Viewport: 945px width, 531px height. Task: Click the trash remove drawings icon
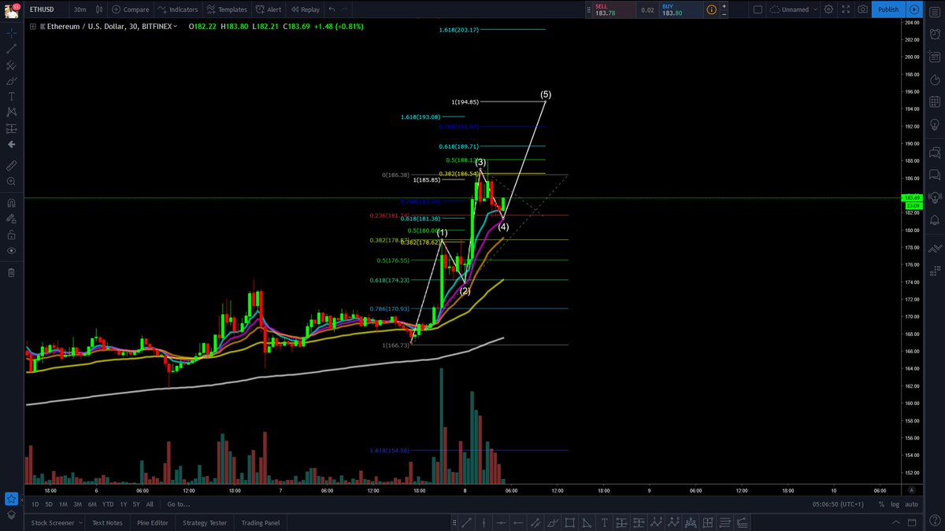coord(11,272)
